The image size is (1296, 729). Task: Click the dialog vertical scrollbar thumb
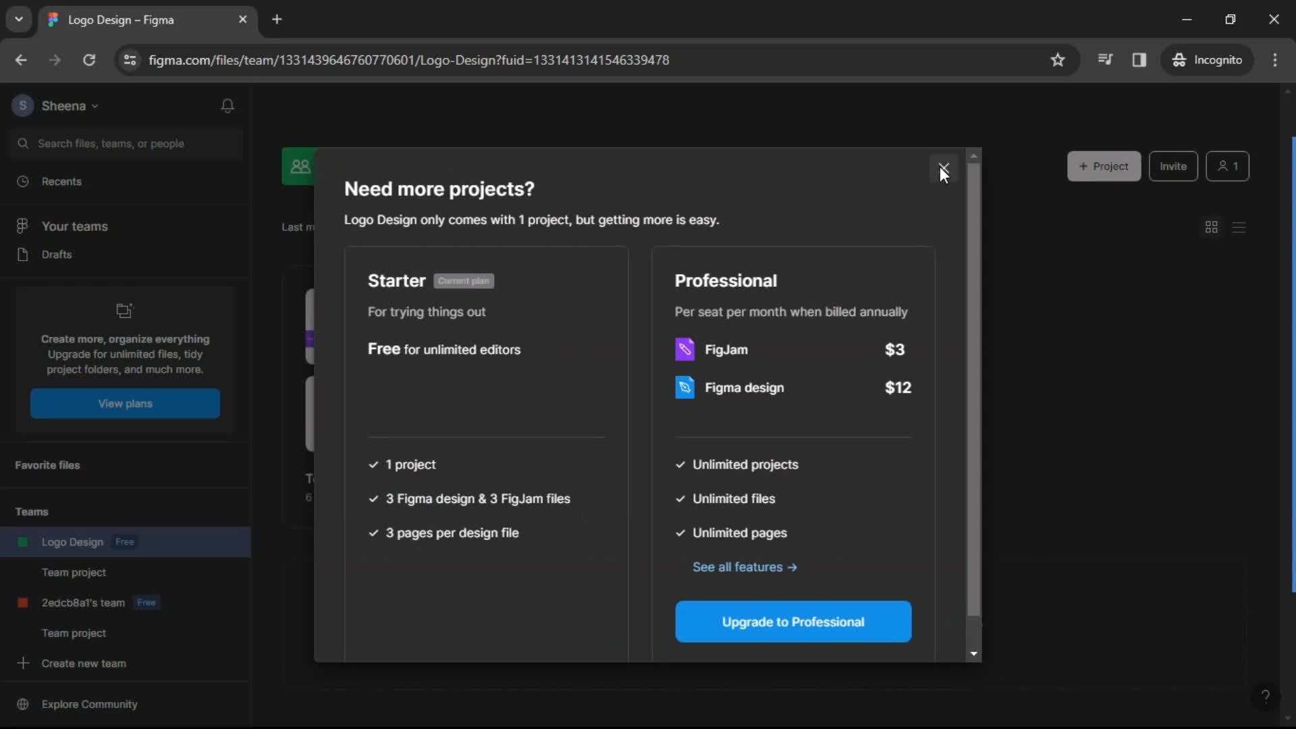973,390
